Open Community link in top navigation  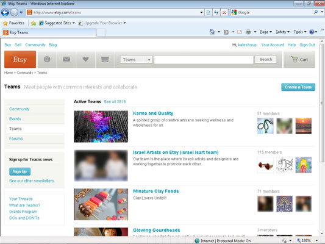tap(35, 45)
